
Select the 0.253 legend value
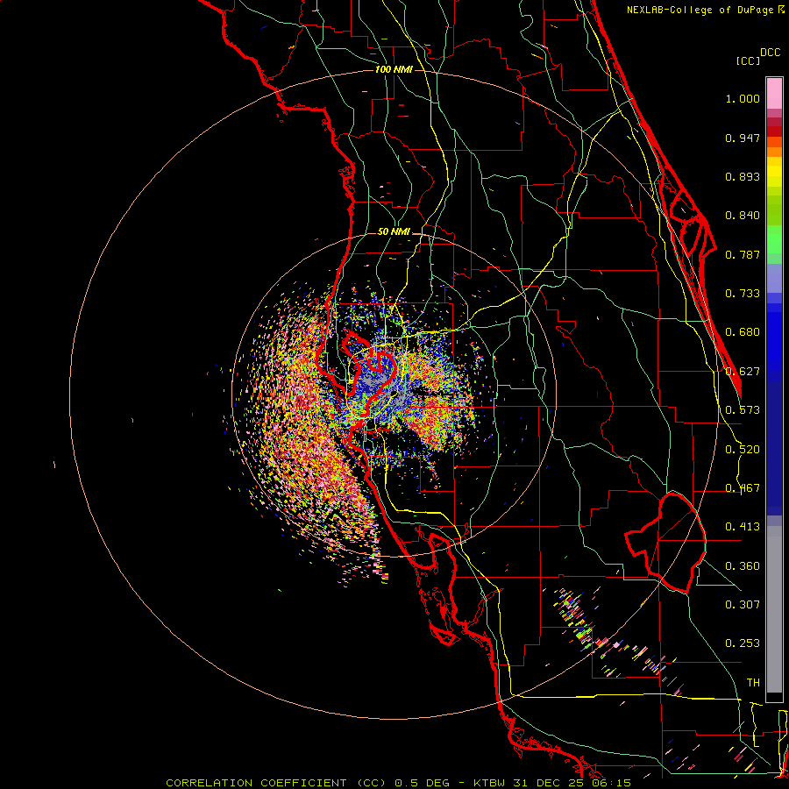pyautogui.click(x=743, y=643)
